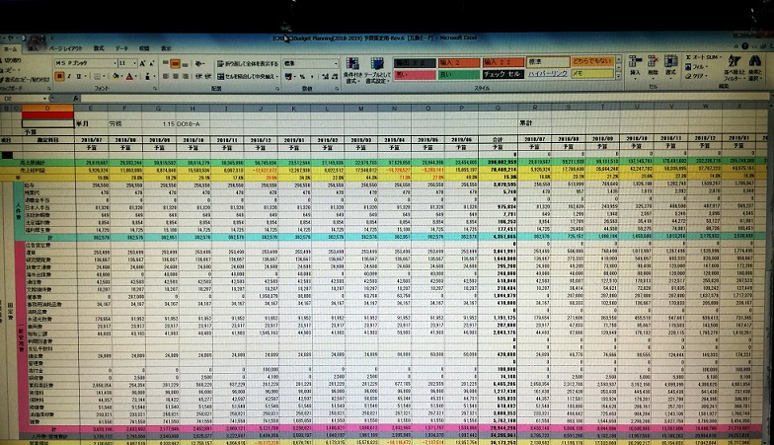Open the データ tab

point(121,48)
